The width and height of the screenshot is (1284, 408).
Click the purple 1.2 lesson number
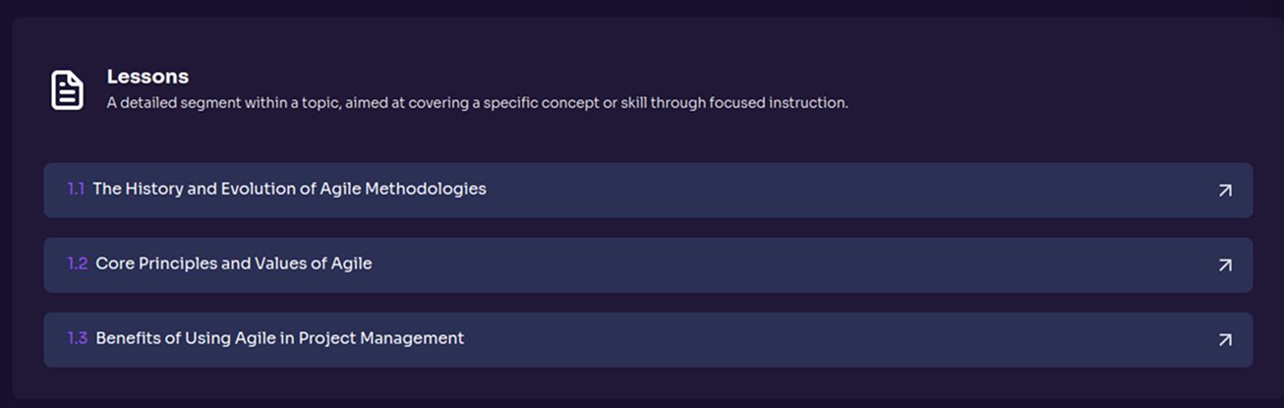(x=77, y=263)
